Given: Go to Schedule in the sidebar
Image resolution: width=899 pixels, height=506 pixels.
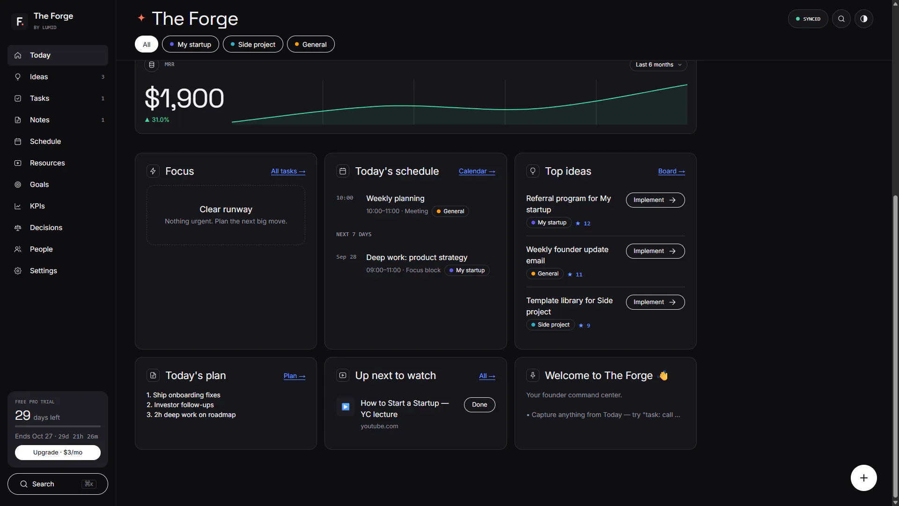Looking at the screenshot, I should (58, 141).
